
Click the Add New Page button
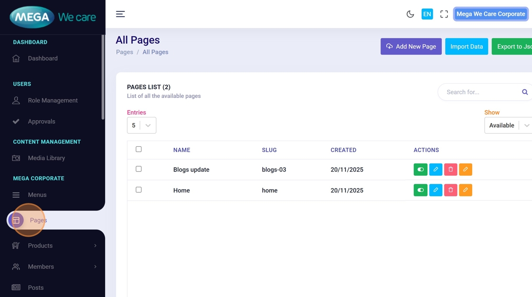tap(411, 47)
